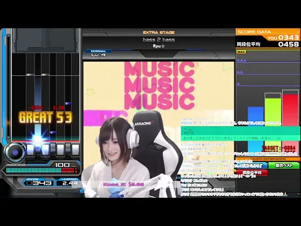Click the turntable scratch disc
Screen dimensions: 301x226
pos(14,153)
